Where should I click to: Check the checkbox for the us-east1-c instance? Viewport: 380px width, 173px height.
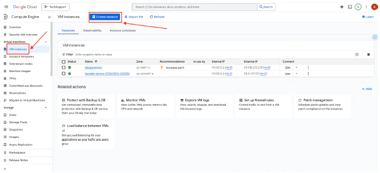coord(64,68)
